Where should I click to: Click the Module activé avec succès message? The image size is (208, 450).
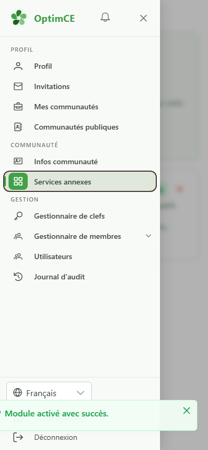coord(57,414)
